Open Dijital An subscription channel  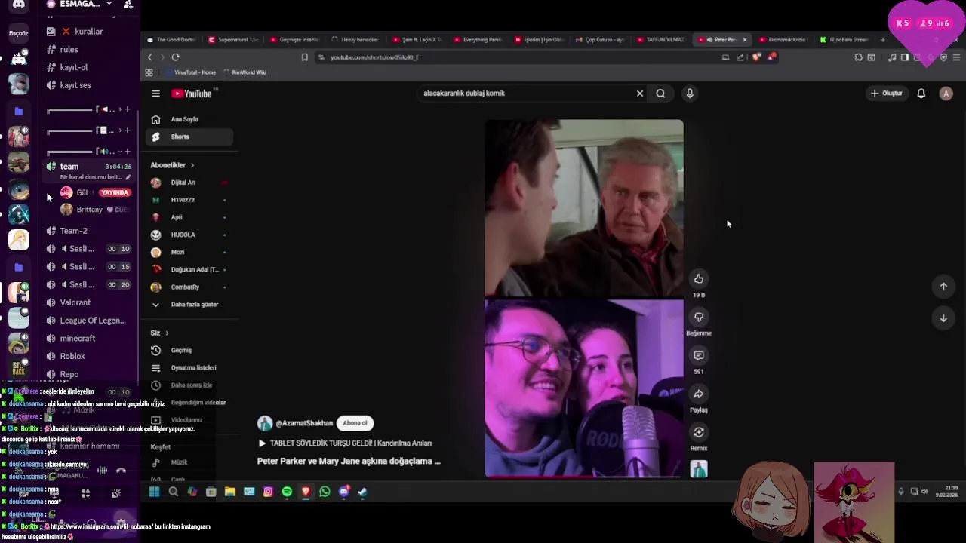coord(189,183)
